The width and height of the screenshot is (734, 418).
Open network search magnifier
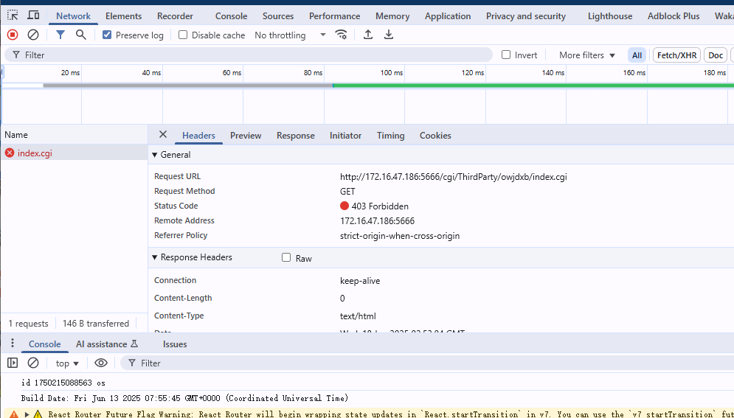81,35
